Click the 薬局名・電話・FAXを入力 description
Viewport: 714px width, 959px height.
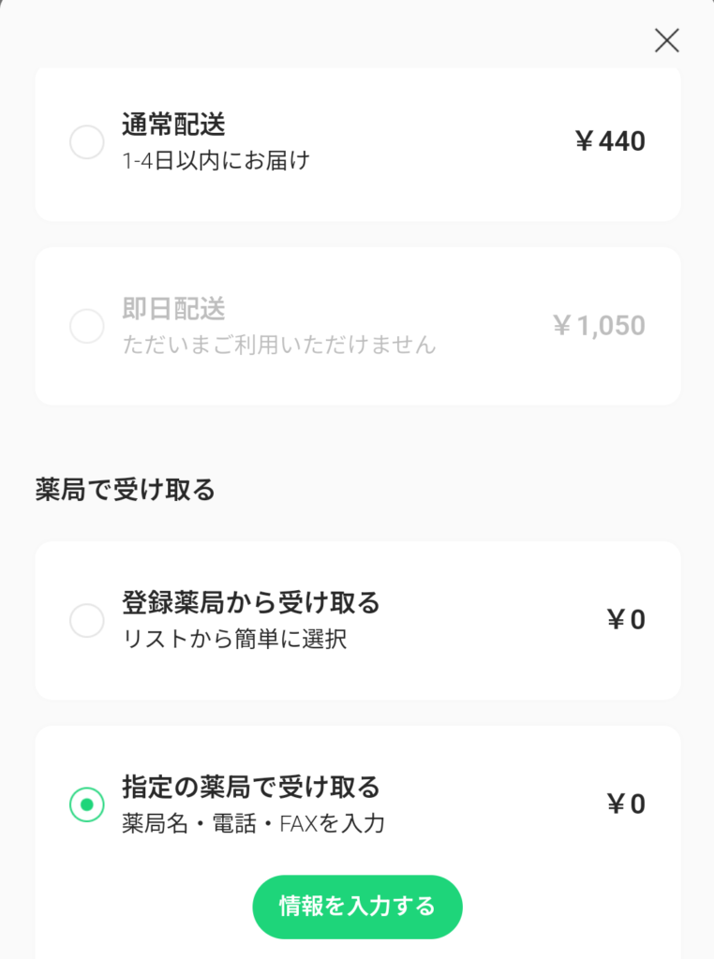(x=253, y=824)
